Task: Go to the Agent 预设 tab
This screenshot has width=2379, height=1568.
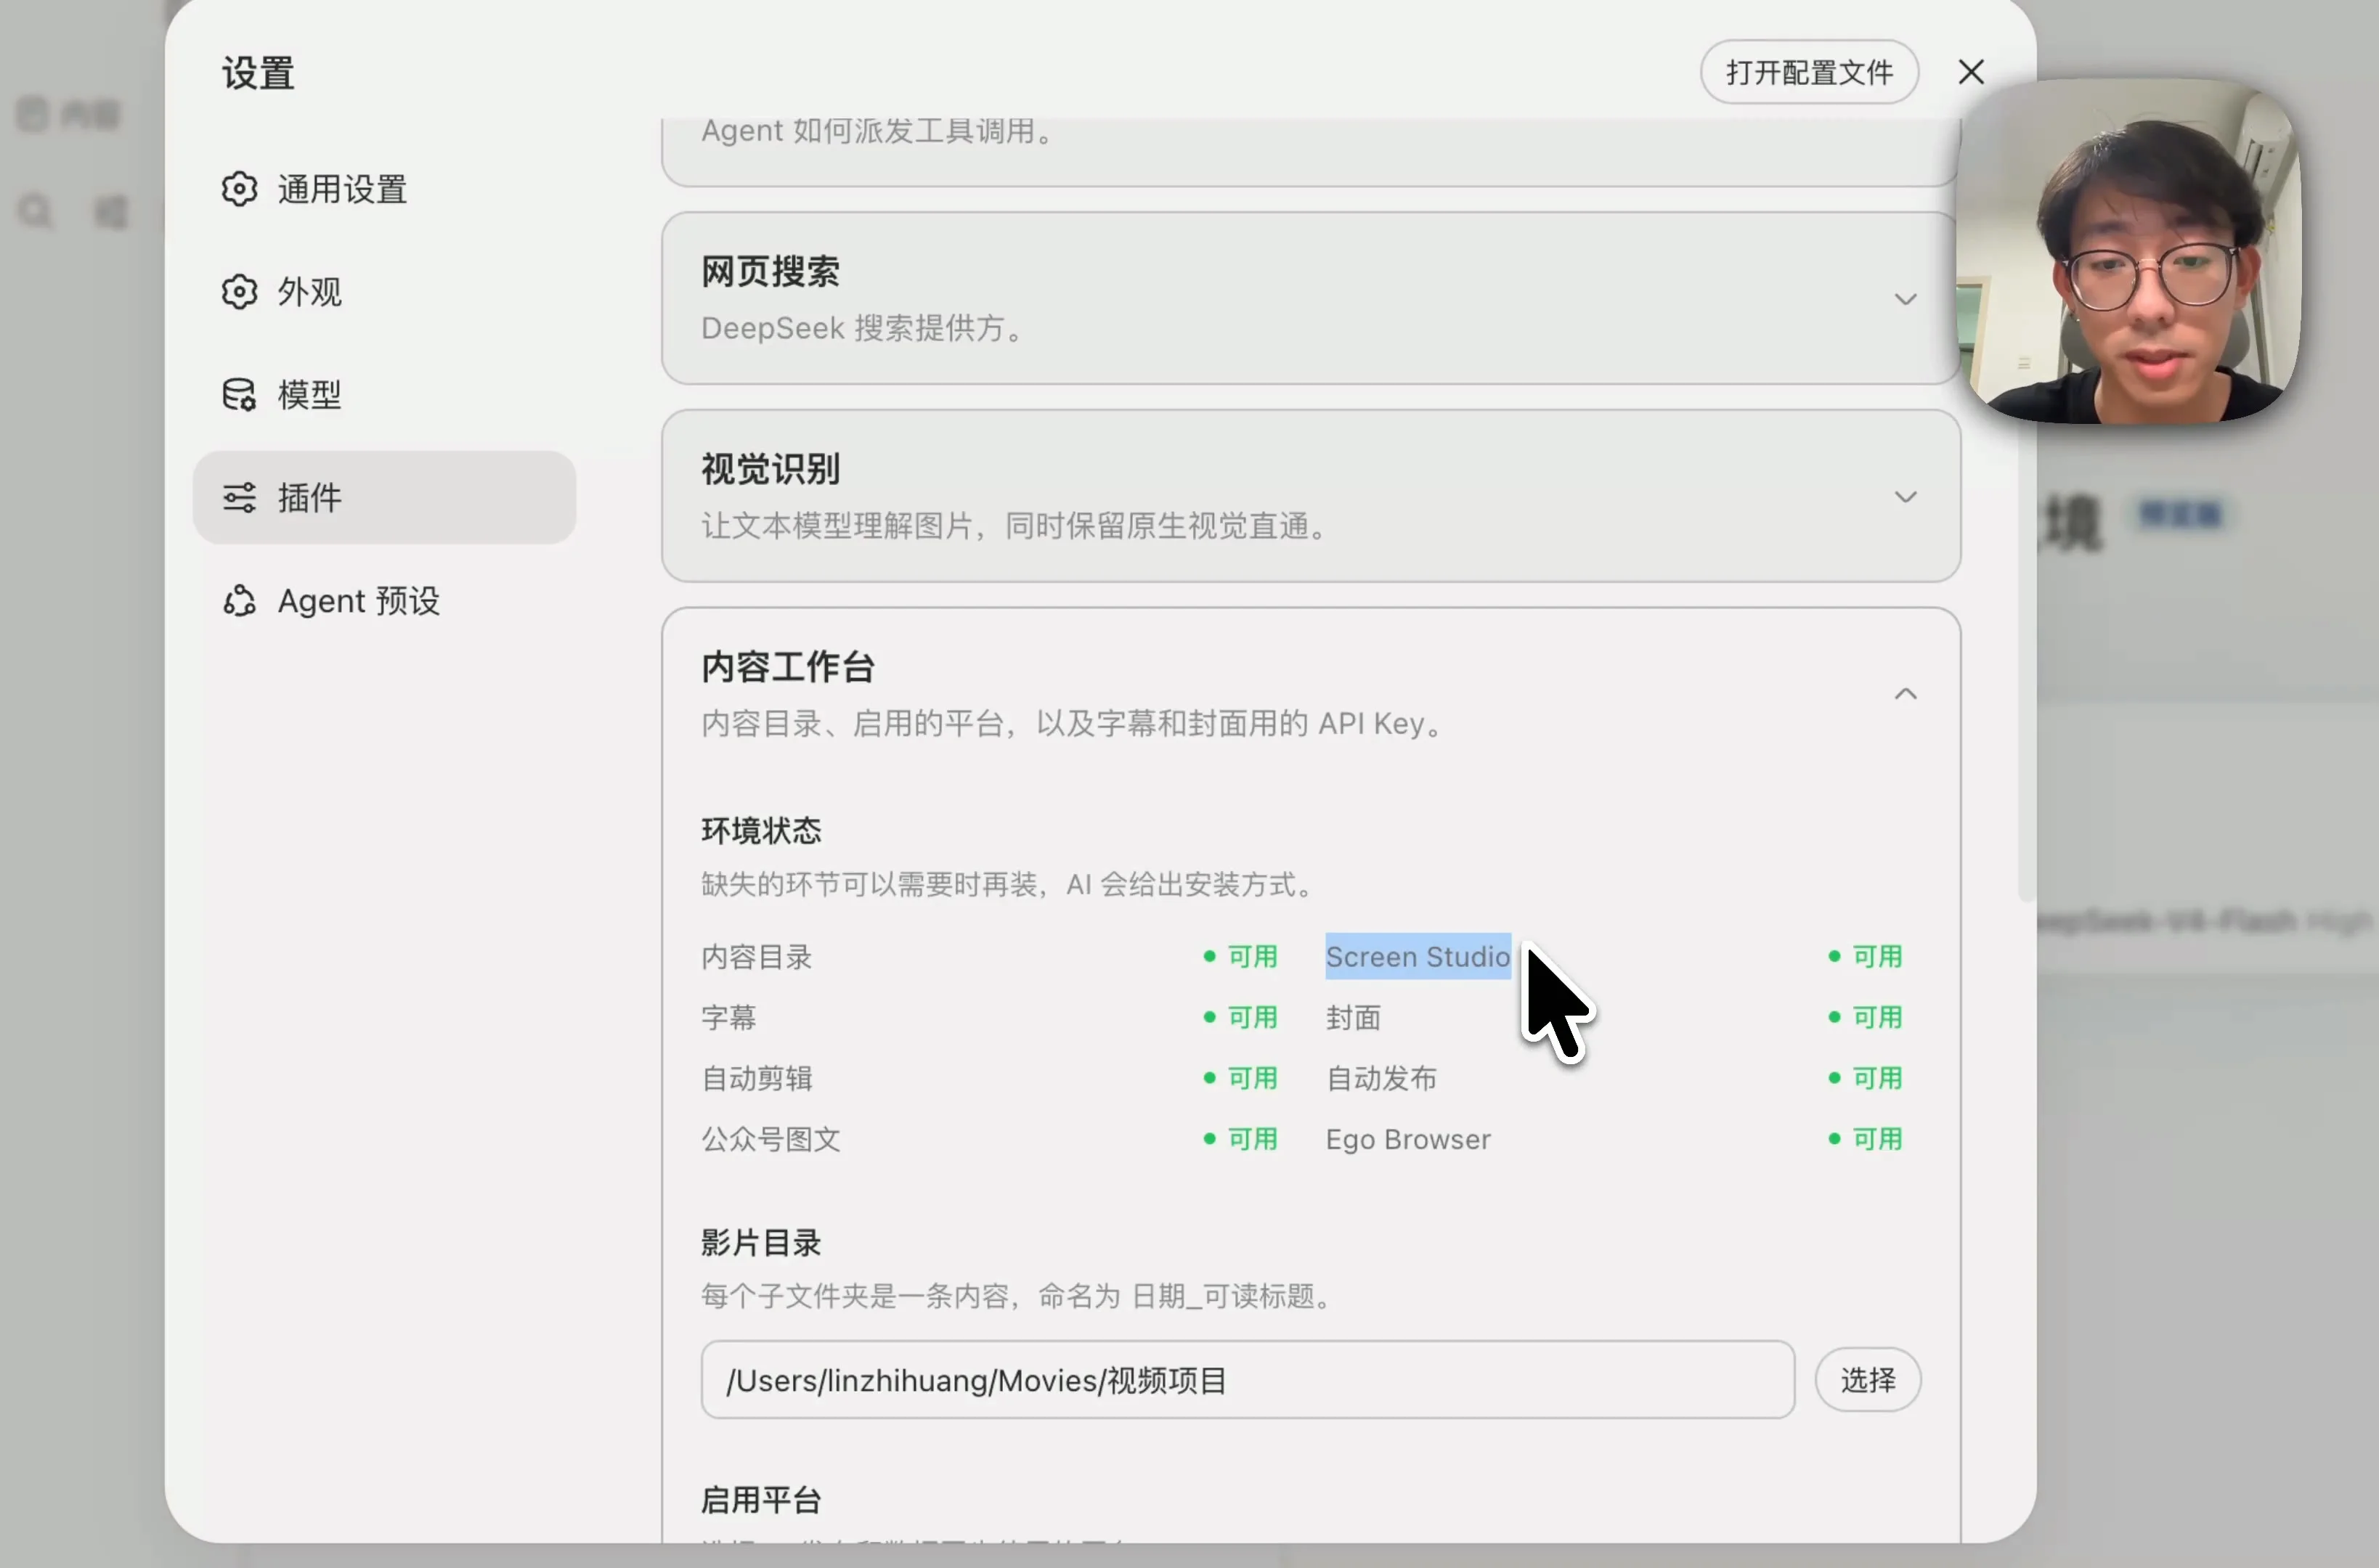Action: [384, 600]
